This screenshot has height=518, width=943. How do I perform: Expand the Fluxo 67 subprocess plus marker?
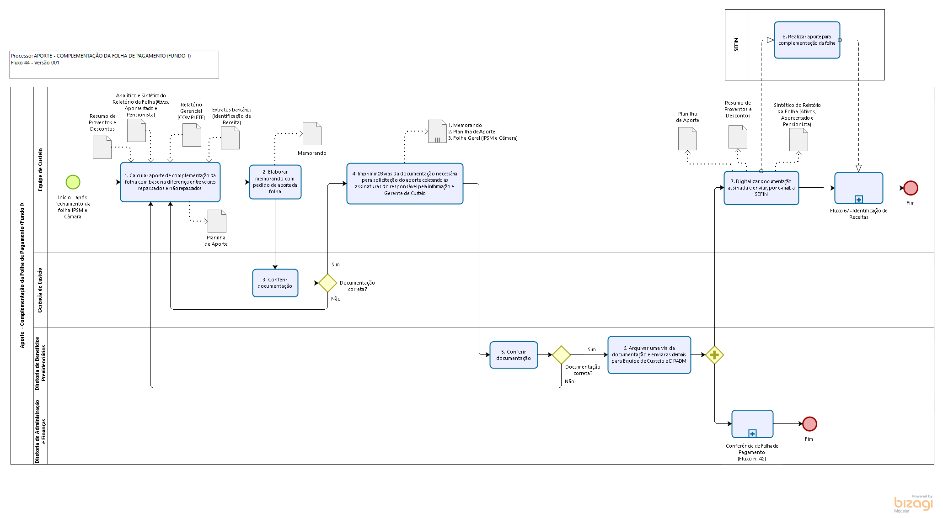click(858, 200)
